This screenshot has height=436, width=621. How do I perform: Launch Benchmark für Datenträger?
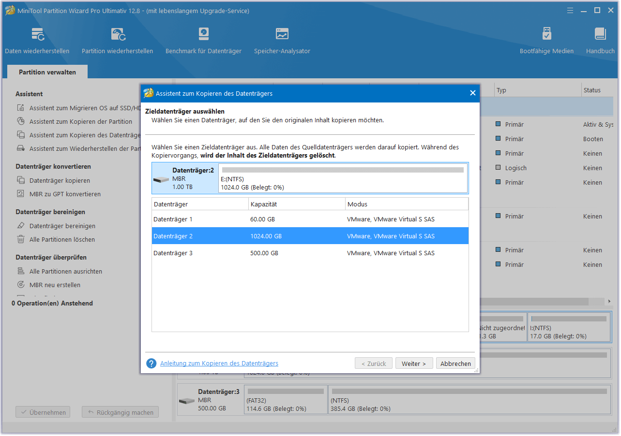point(203,41)
